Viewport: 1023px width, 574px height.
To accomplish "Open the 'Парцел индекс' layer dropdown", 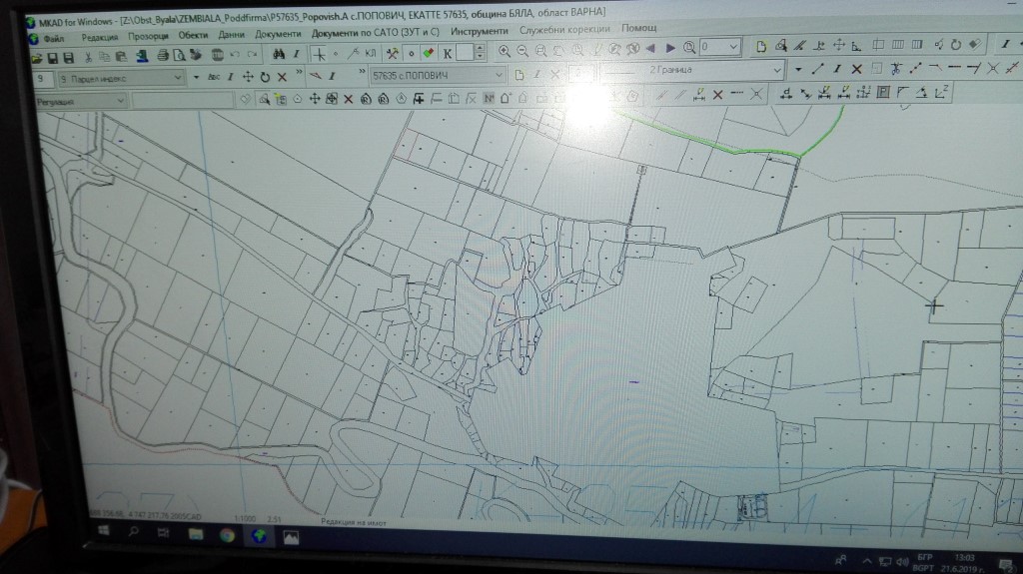I will pyautogui.click(x=178, y=77).
